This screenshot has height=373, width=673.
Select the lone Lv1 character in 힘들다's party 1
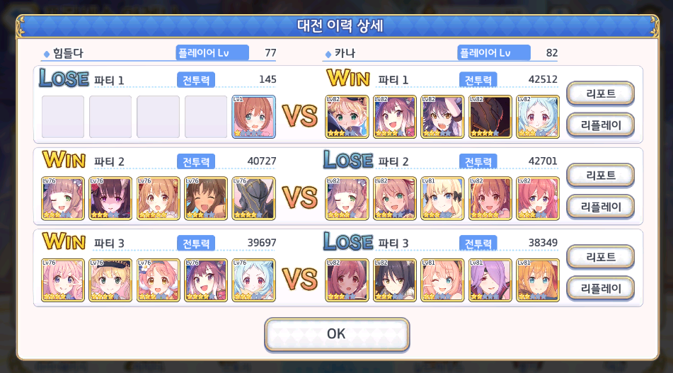[253, 117]
